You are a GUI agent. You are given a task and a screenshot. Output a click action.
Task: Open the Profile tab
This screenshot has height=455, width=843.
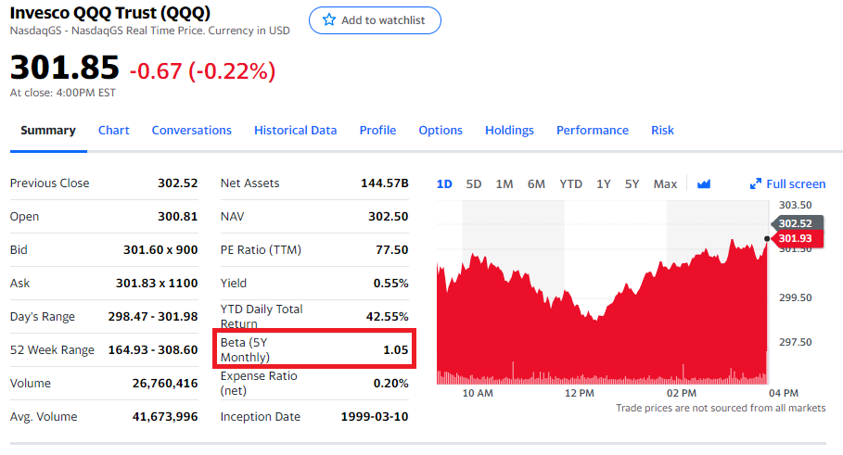(378, 131)
